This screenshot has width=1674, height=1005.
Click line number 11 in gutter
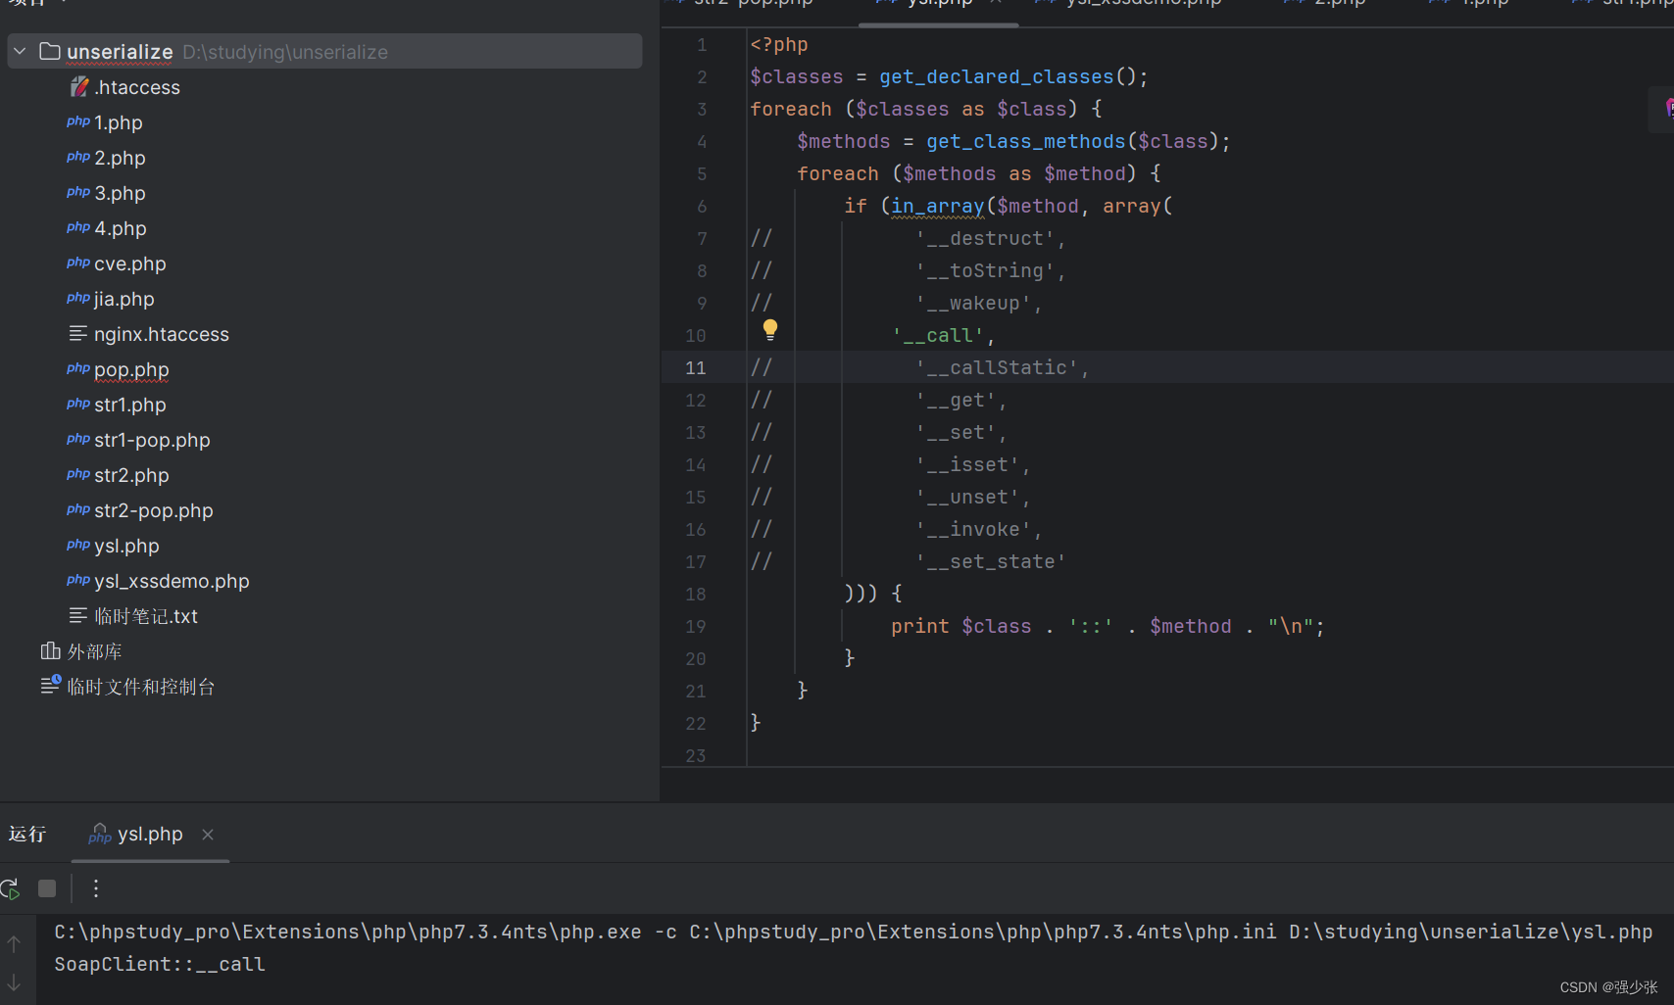(696, 367)
